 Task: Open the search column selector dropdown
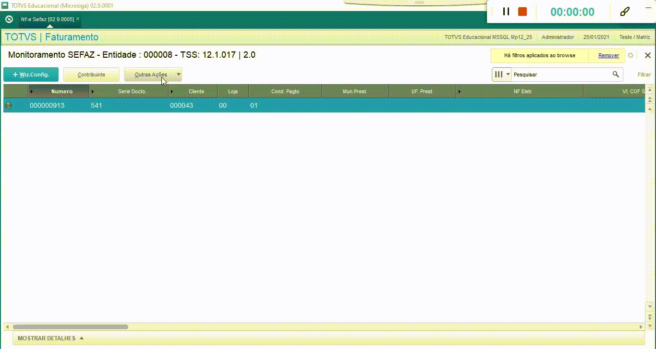click(502, 75)
